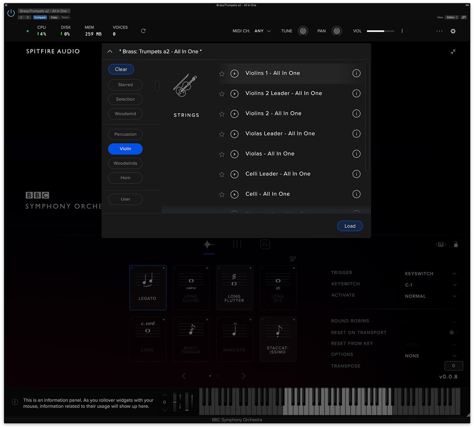Preview Celli - All In One preset

234,195
